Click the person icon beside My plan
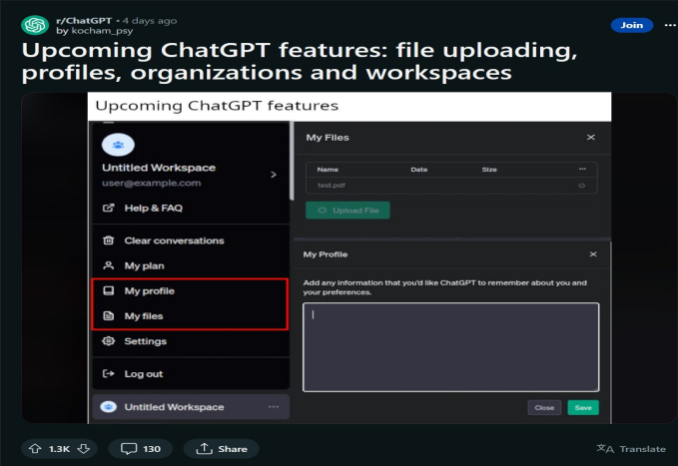This screenshot has width=678, height=466. (109, 265)
